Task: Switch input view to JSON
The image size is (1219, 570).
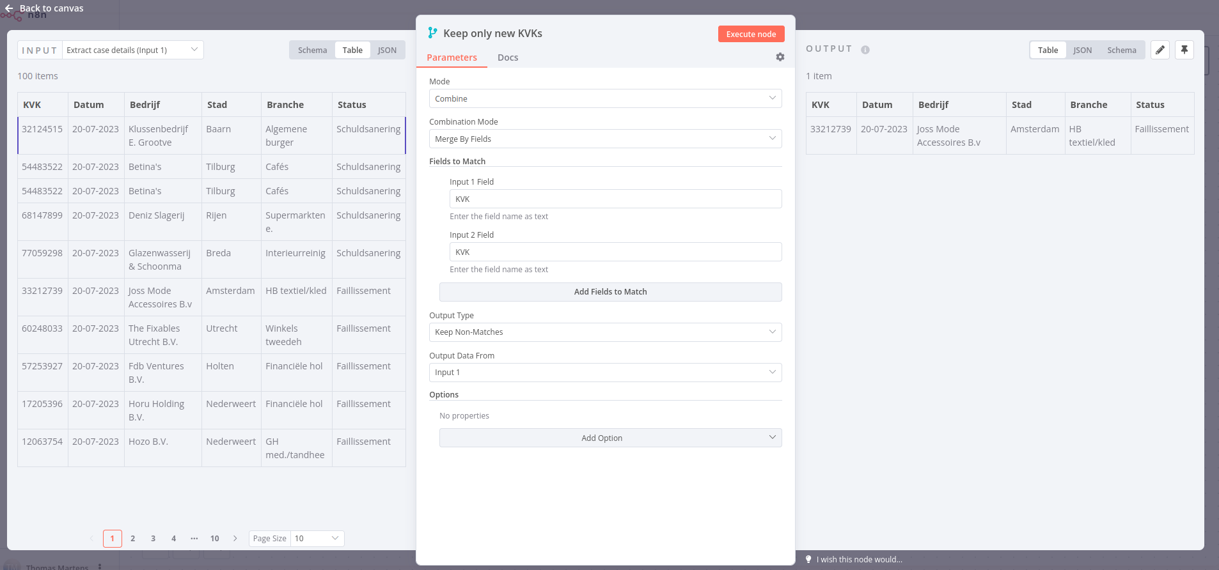Action: pos(387,50)
